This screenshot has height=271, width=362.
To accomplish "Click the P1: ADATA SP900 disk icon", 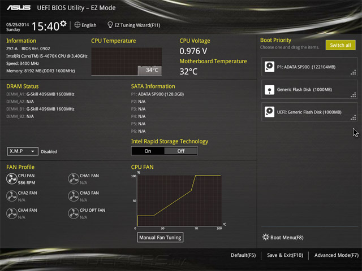I will (269, 67).
